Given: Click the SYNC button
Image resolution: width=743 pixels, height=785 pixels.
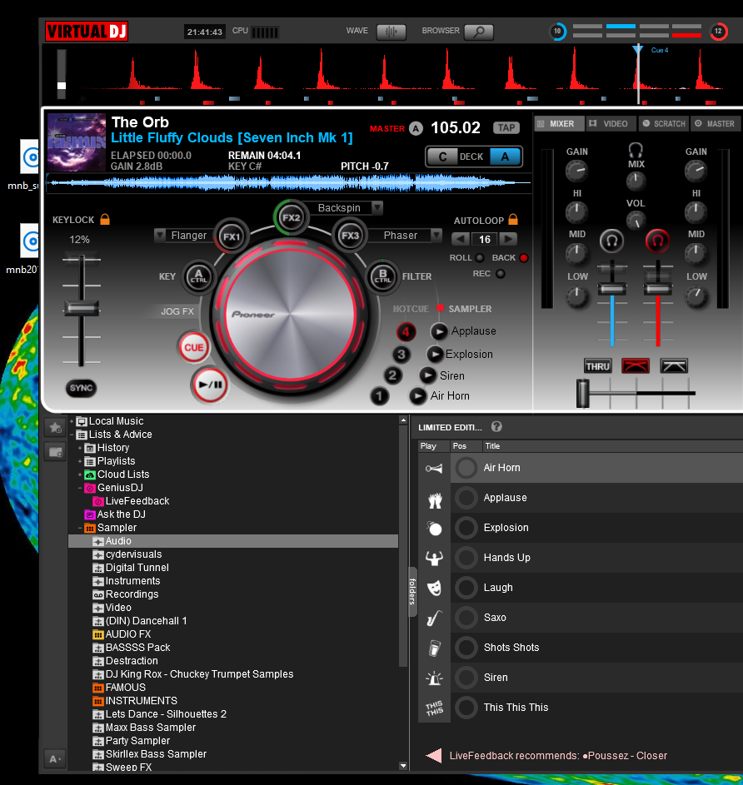Looking at the screenshot, I should [81, 388].
